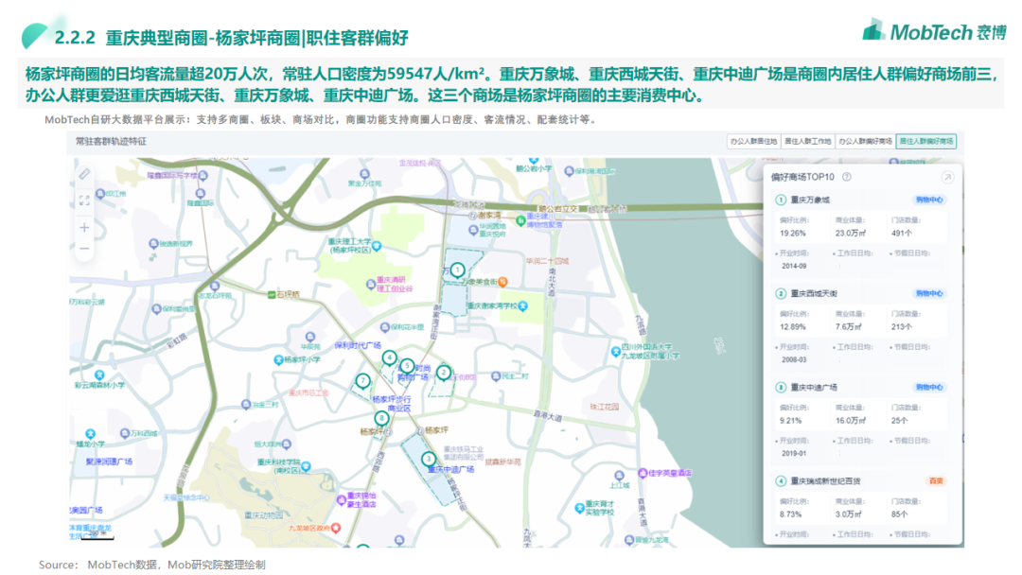Click the 聚源润璟广场 map label
This screenshot has width=1022, height=575.
109,462
